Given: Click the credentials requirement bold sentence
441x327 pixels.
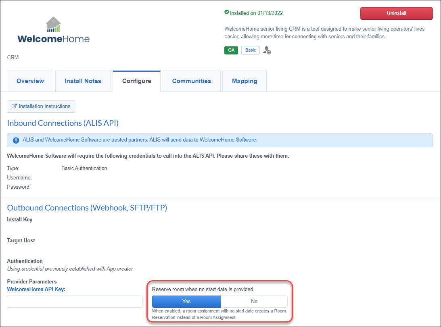Looking at the screenshot, I should tap(148, 156).
